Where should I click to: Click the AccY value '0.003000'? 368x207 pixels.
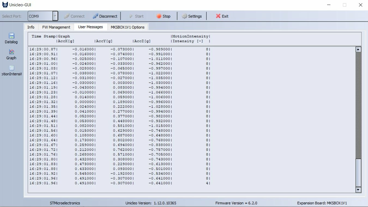(x=123, y=83)
